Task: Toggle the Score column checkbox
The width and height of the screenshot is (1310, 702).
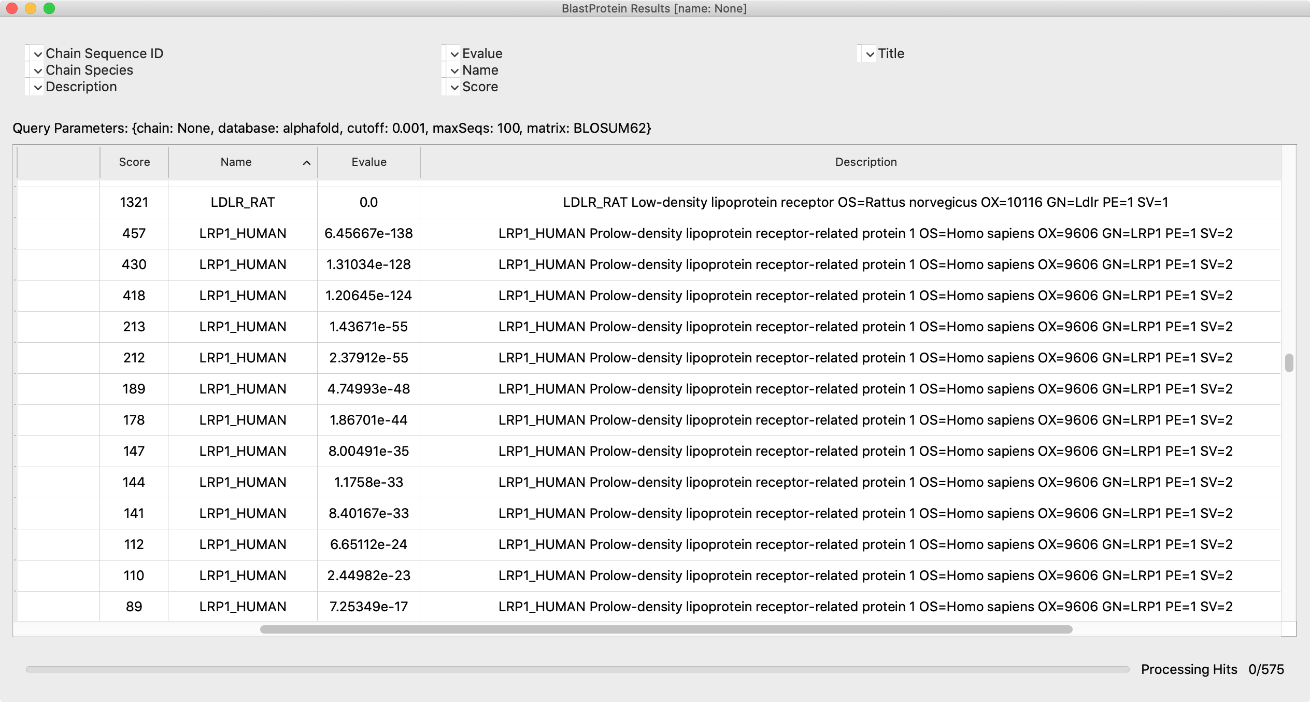Action: tap(454, 87)
